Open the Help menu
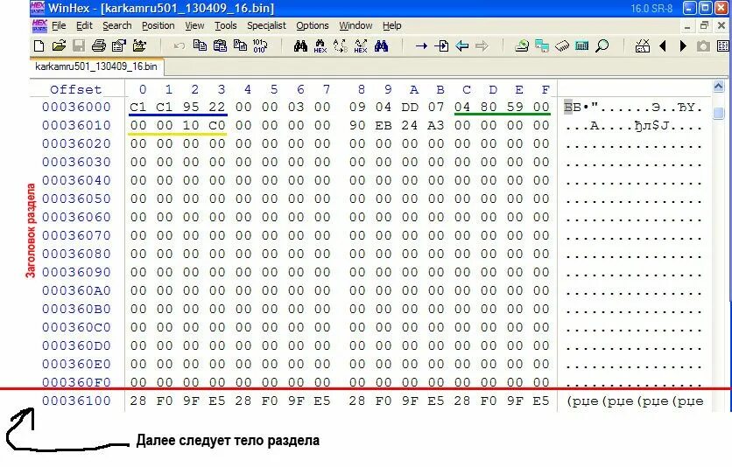Image resolution: width=732 pixels, height=467 pixels. click(392, 25)
